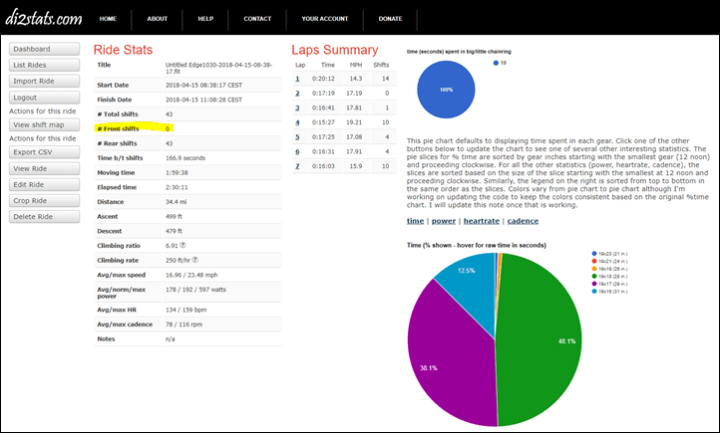Click the Elapsed time value '2:30:11'

coord(177,187)
